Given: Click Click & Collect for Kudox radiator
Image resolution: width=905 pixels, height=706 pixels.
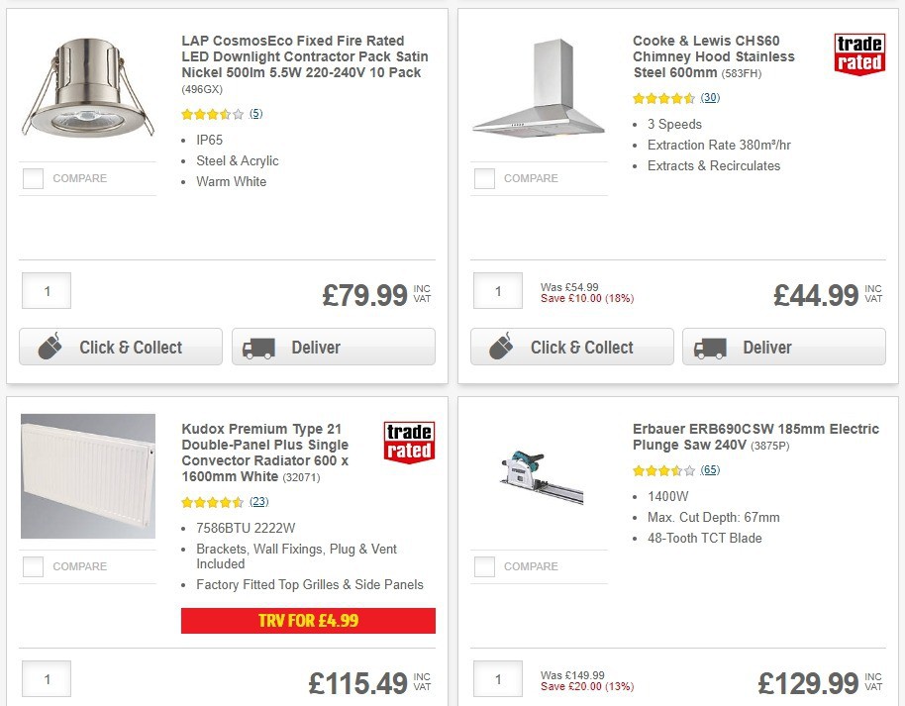Looking at the screenshot, I should (x=121, y=703).
